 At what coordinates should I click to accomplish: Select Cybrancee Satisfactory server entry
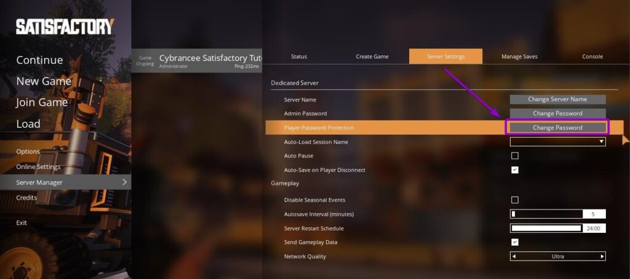pos(197,61)
